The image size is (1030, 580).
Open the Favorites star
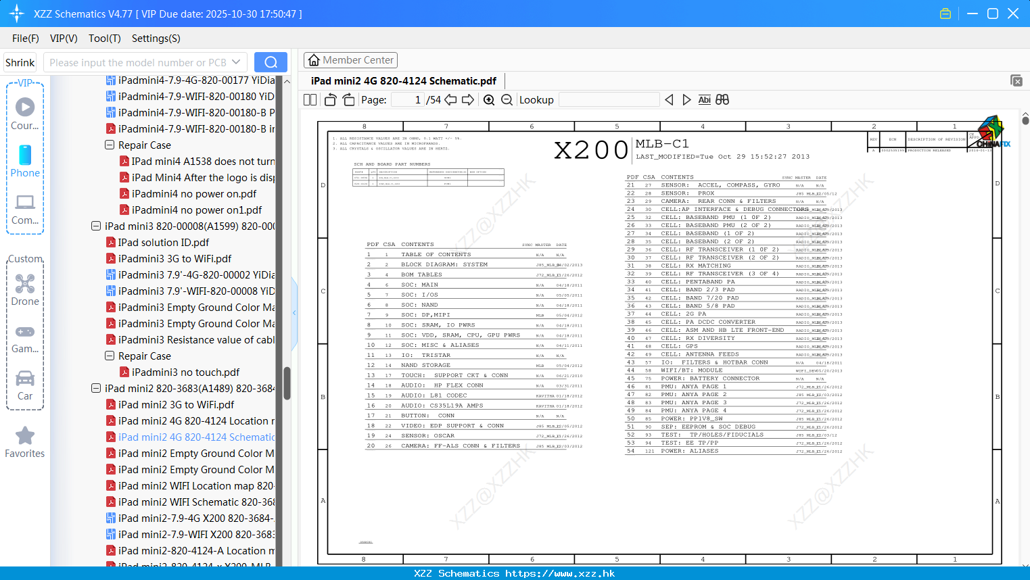(25, 442)
